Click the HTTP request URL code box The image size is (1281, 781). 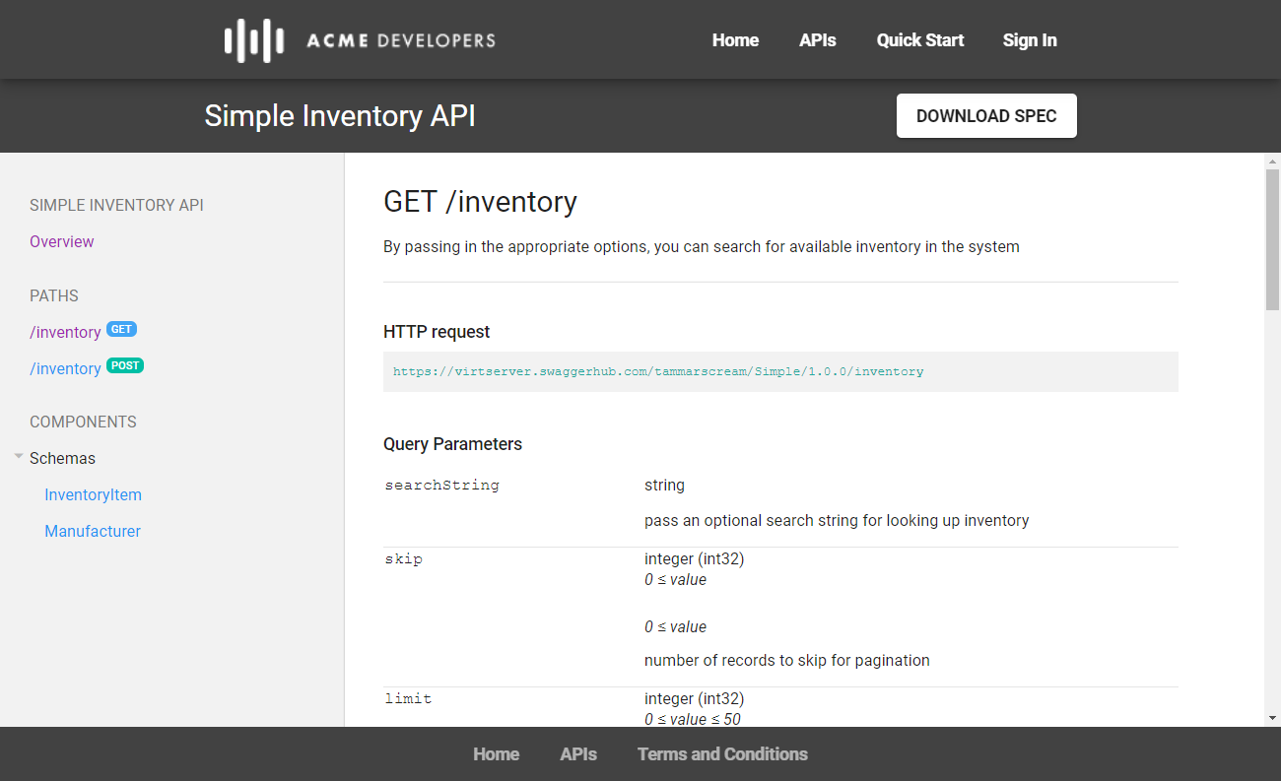(x=780, y=372)
